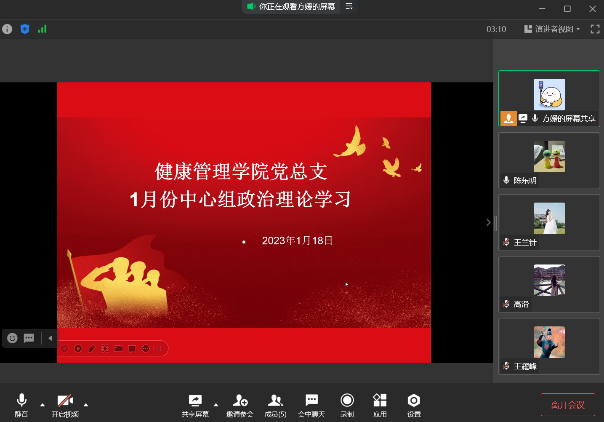Open the emoji reactions button
This screenshot has width=604, height=422.
12,338
